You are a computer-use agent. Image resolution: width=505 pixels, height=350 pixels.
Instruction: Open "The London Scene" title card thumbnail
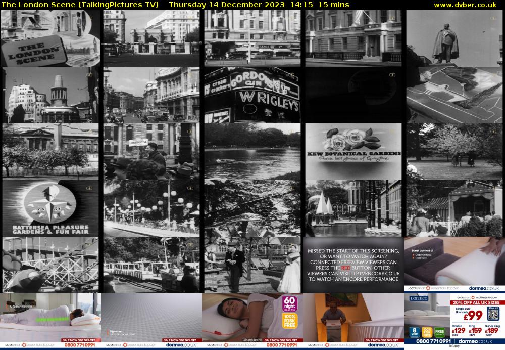pos(50,38)
